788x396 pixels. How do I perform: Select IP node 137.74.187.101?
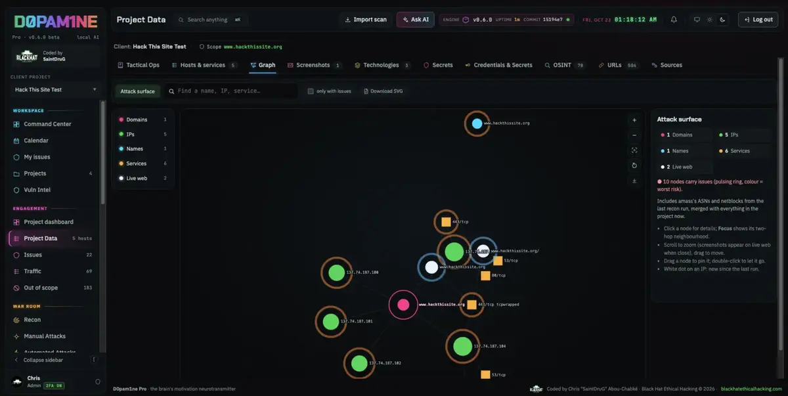point(331,322)
